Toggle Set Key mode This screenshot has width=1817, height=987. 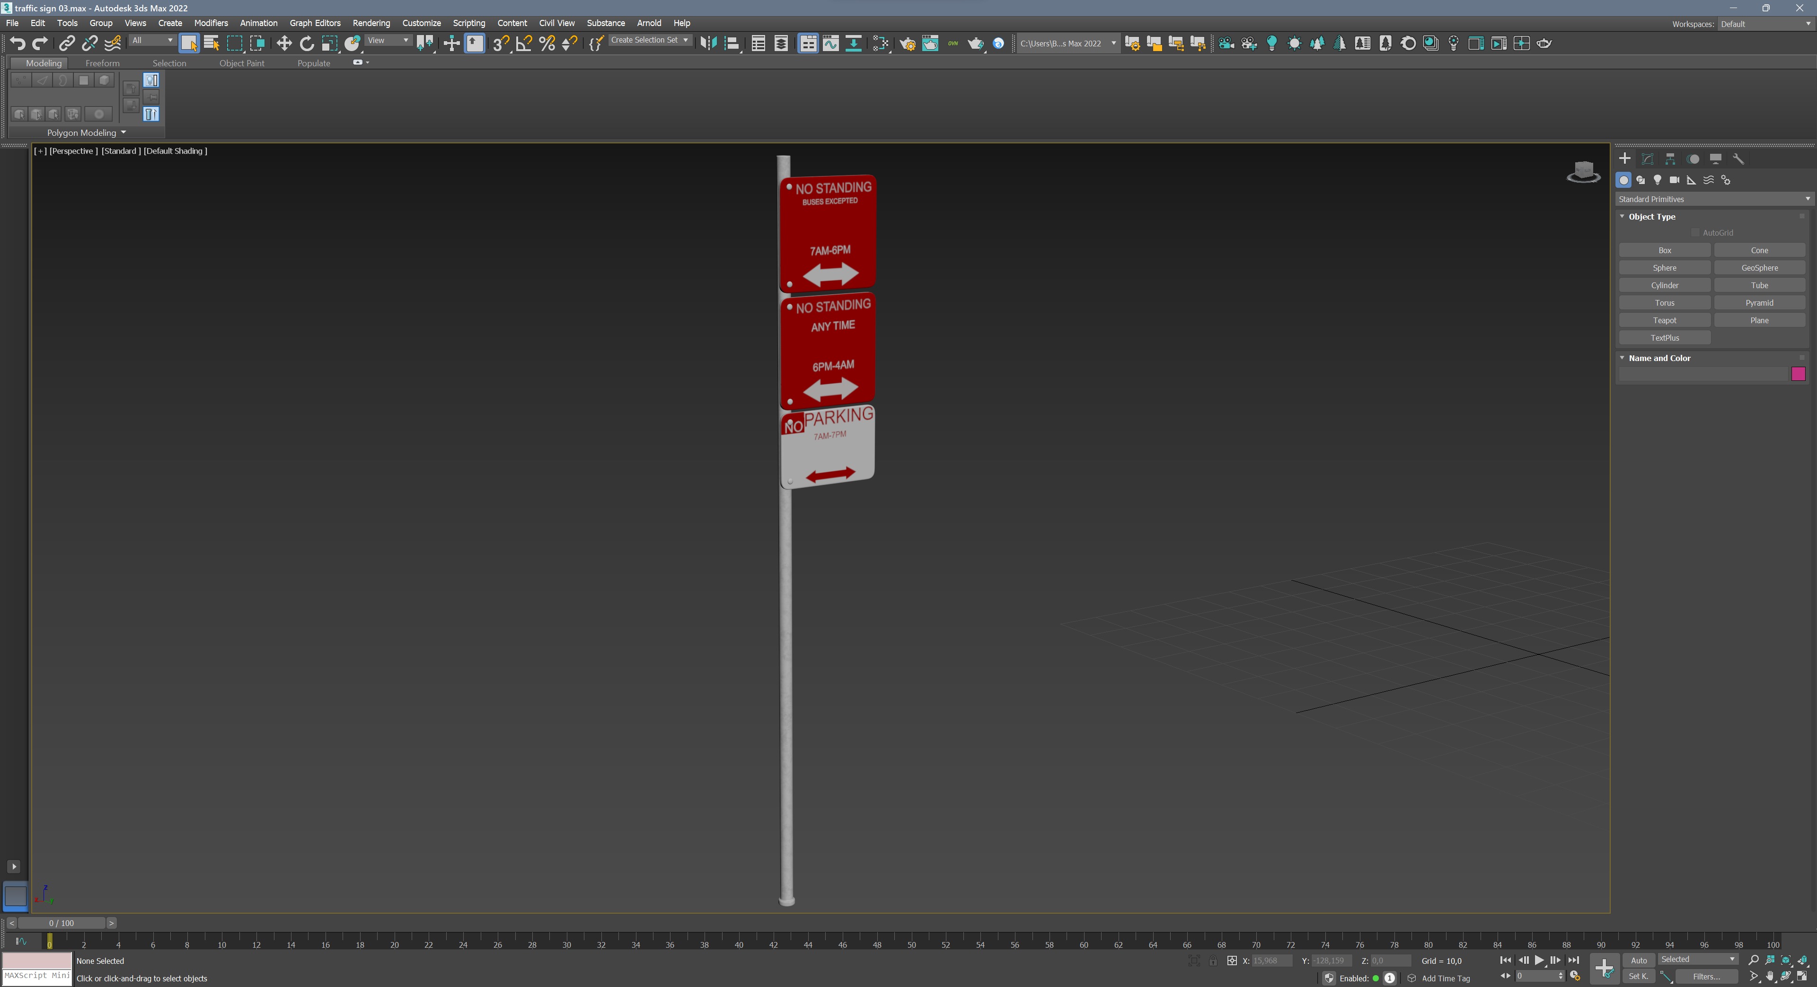[x=1639, y=977]
